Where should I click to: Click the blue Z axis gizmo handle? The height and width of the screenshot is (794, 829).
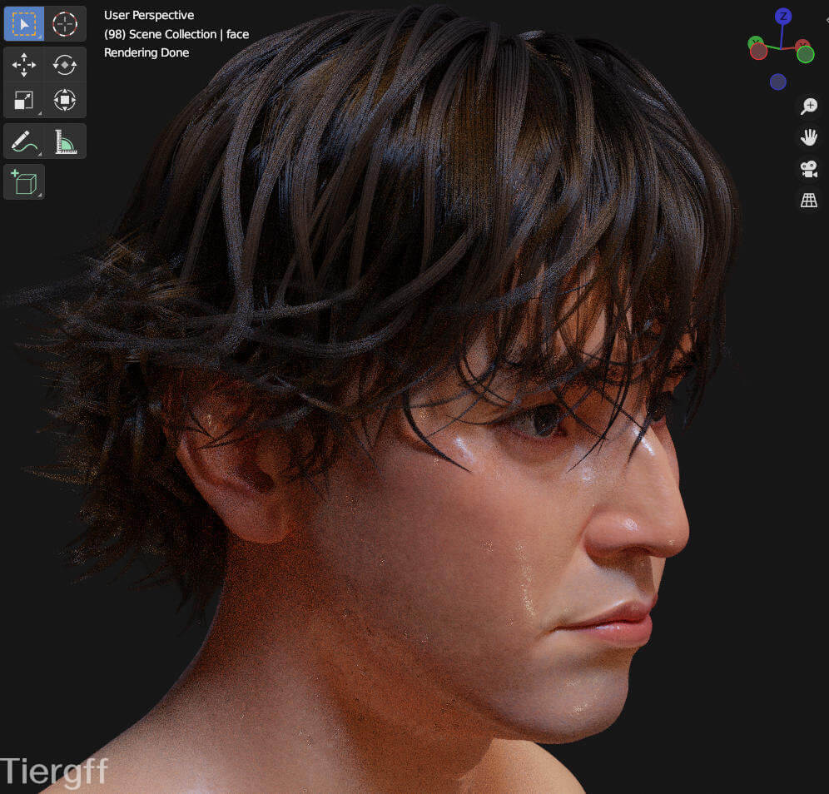tap(782, 16)
